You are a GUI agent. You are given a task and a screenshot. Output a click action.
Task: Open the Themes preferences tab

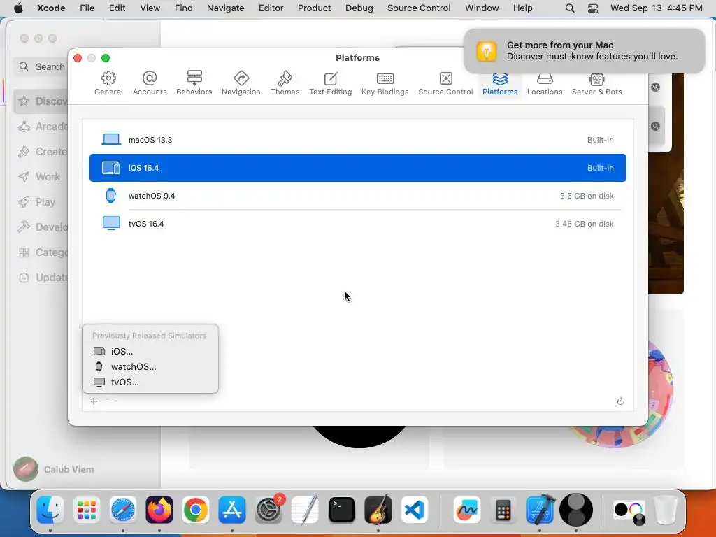tap(285, 83)
